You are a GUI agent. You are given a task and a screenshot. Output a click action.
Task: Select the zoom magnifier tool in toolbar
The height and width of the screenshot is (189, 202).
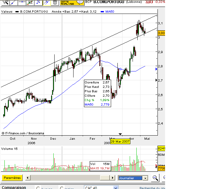coord(6,3)
